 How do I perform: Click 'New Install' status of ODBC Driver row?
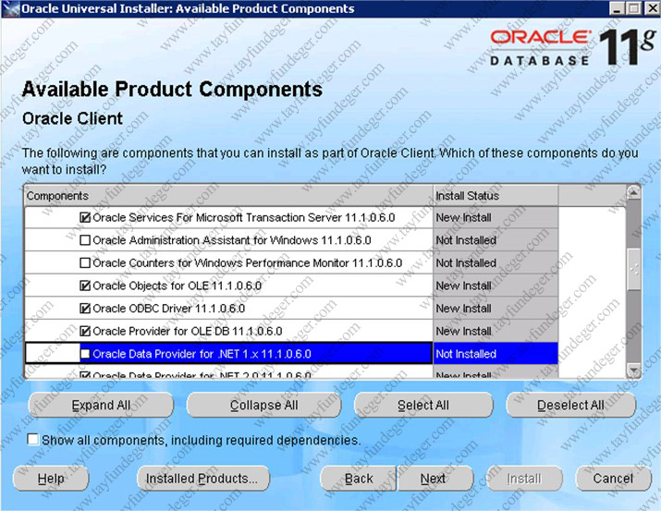click(463, 309)
